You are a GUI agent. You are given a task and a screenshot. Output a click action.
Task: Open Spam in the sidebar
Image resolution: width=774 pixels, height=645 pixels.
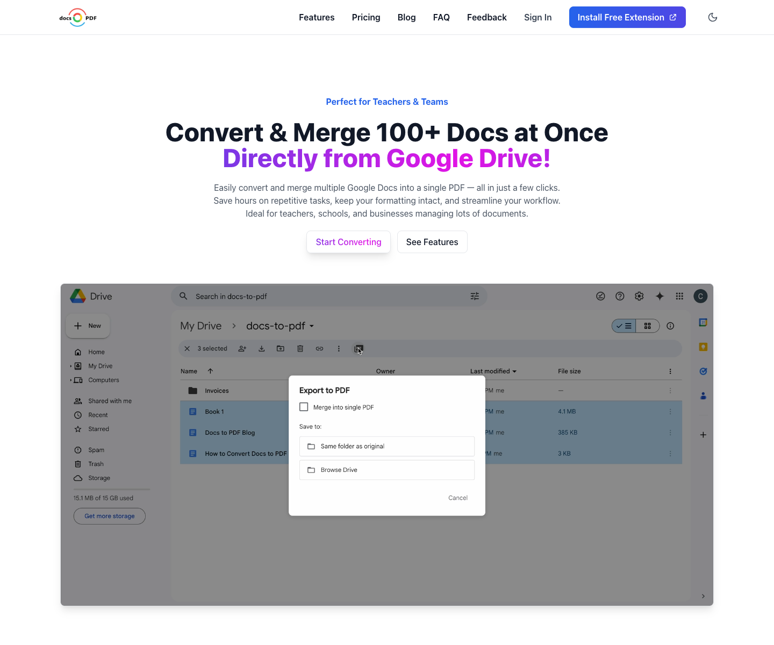[96, 450]
